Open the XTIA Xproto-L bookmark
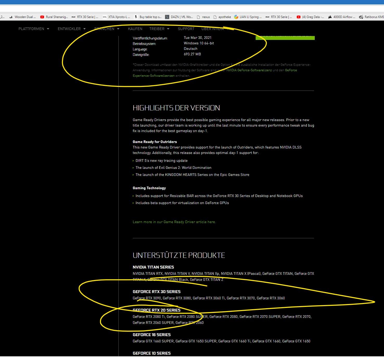This screenshot has width=384, height=357. (x=116, y=17)
